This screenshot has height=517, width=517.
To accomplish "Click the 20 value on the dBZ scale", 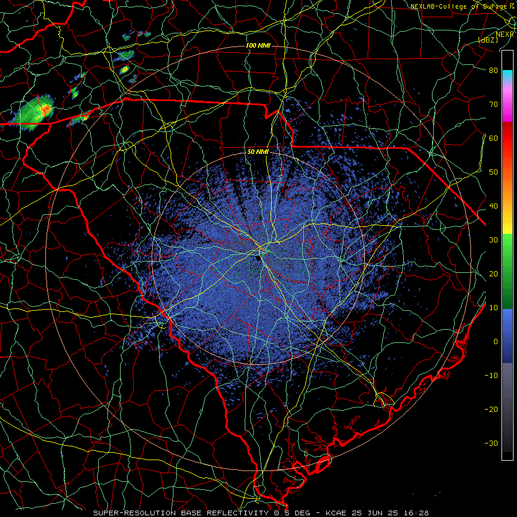I will 493,274.
